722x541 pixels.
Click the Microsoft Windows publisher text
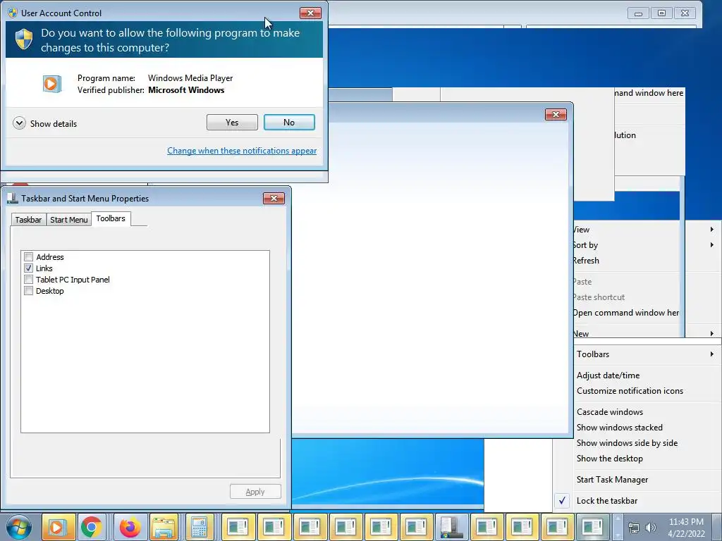(186, 90)
